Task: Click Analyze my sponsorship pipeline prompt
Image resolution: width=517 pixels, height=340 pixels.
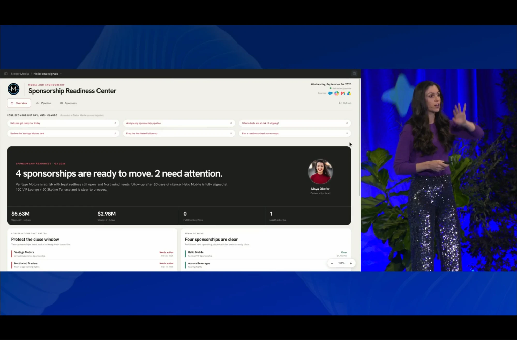Action: tap(179, 123)
